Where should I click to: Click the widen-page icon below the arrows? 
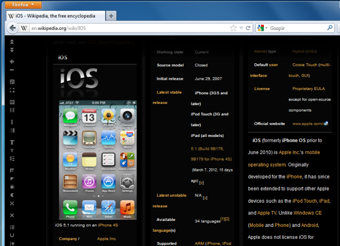pyautogui.click(x=12, y=62)
